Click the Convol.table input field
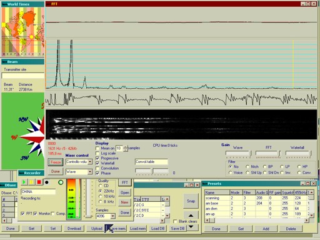The height and width of the screenshot is (240, 320). (x=151, y=162)
